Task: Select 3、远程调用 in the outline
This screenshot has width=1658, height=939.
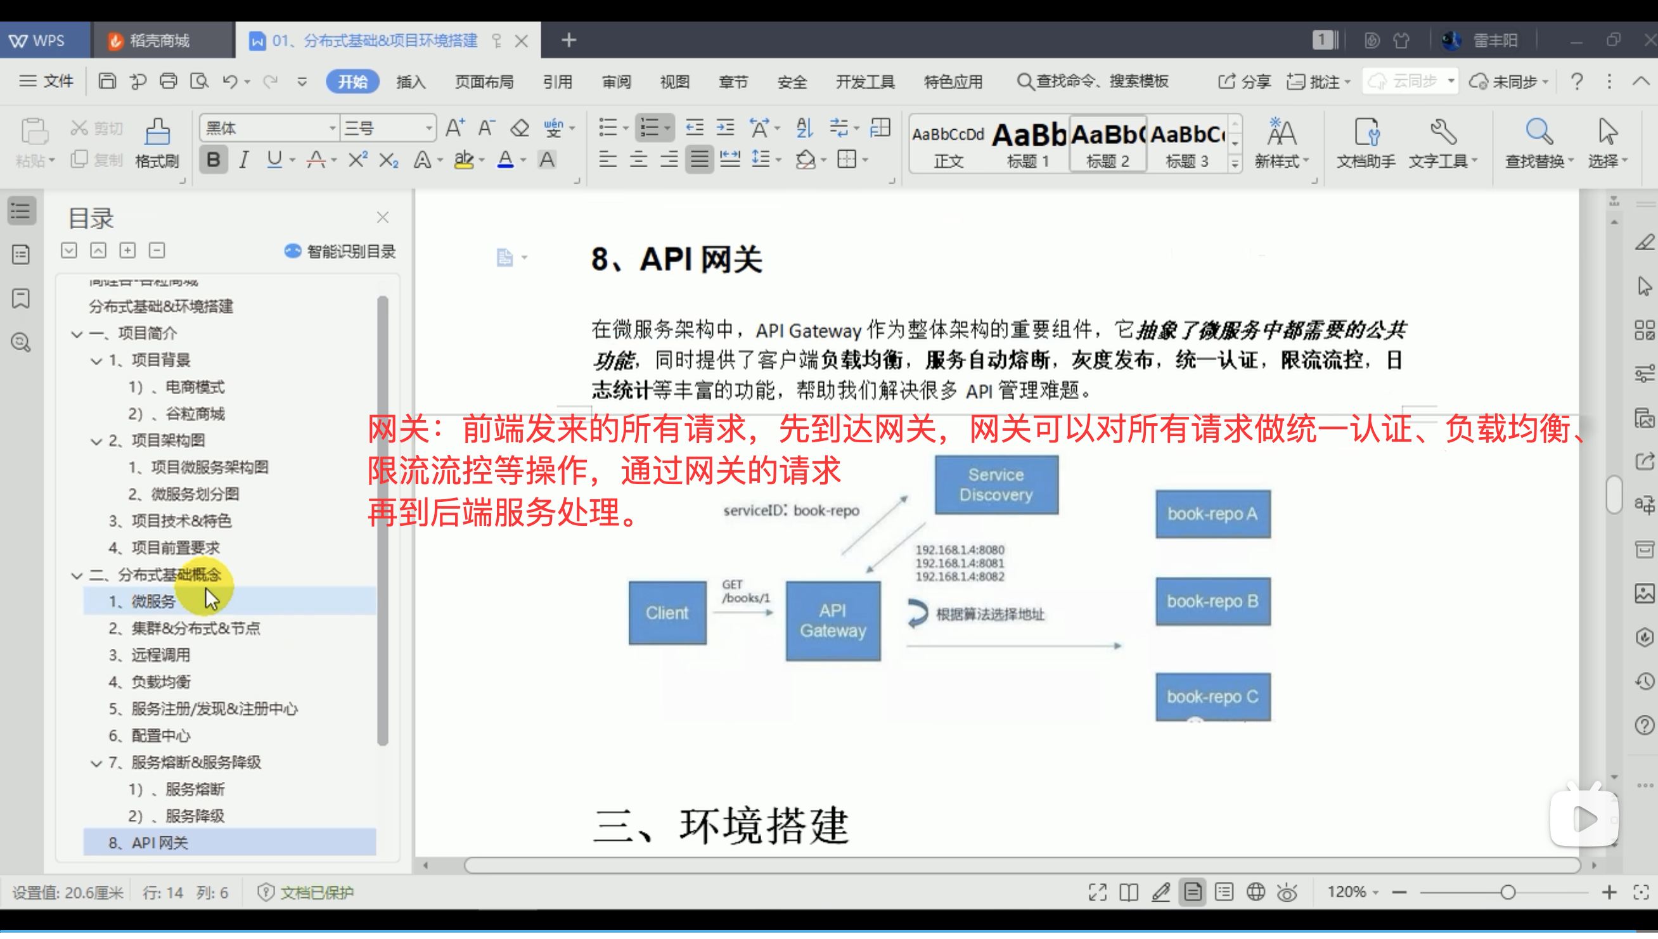Action: 160,655
